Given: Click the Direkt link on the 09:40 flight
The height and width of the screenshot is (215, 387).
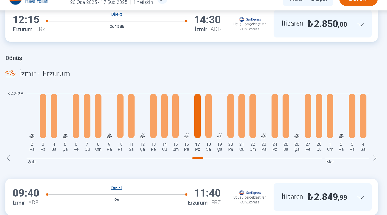Looking at the screenshot, I should coord(116,188).
